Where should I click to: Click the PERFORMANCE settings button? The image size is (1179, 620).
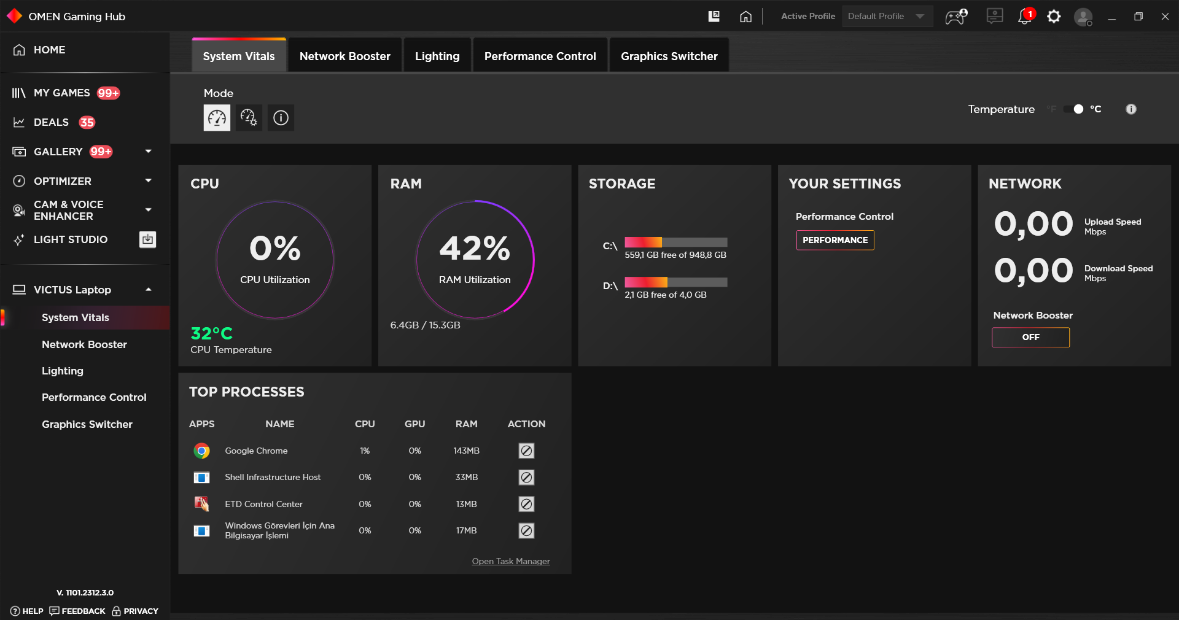click(835, 240)
